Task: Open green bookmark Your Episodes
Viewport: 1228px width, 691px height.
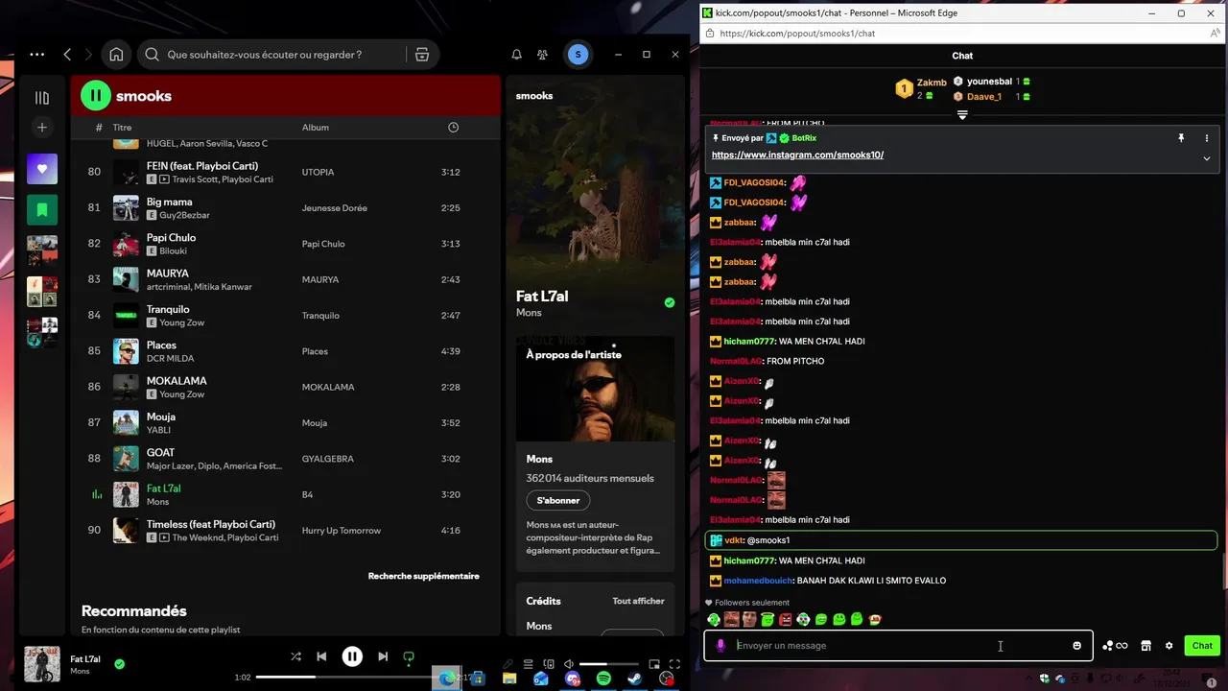Action: click(x=42, y=209)
